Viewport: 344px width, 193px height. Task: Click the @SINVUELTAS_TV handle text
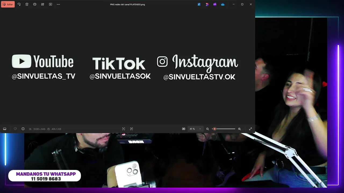coord(44,76)
